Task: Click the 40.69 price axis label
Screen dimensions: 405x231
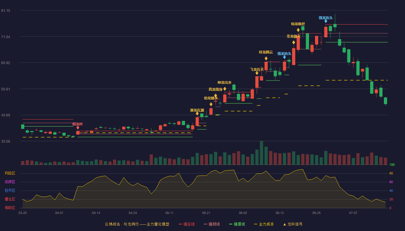Action: 5,115
